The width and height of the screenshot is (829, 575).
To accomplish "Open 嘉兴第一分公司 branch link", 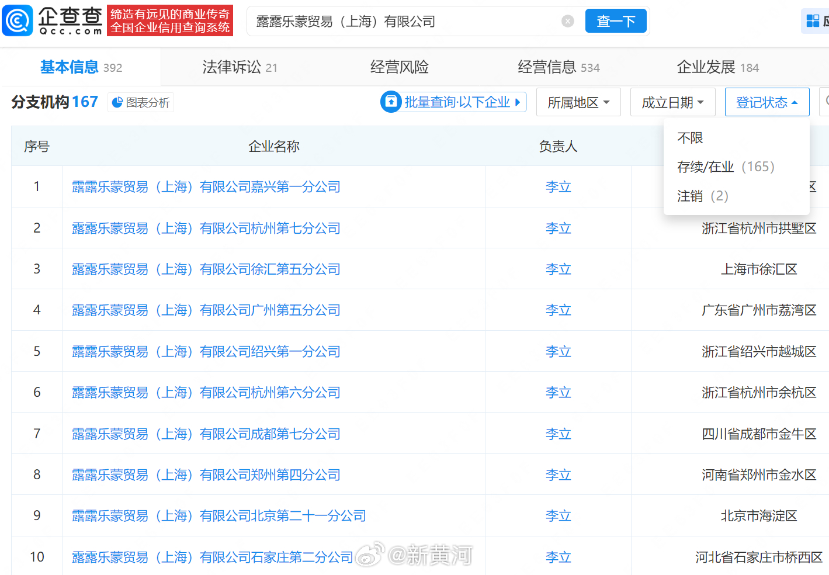I will pos(206,187).
